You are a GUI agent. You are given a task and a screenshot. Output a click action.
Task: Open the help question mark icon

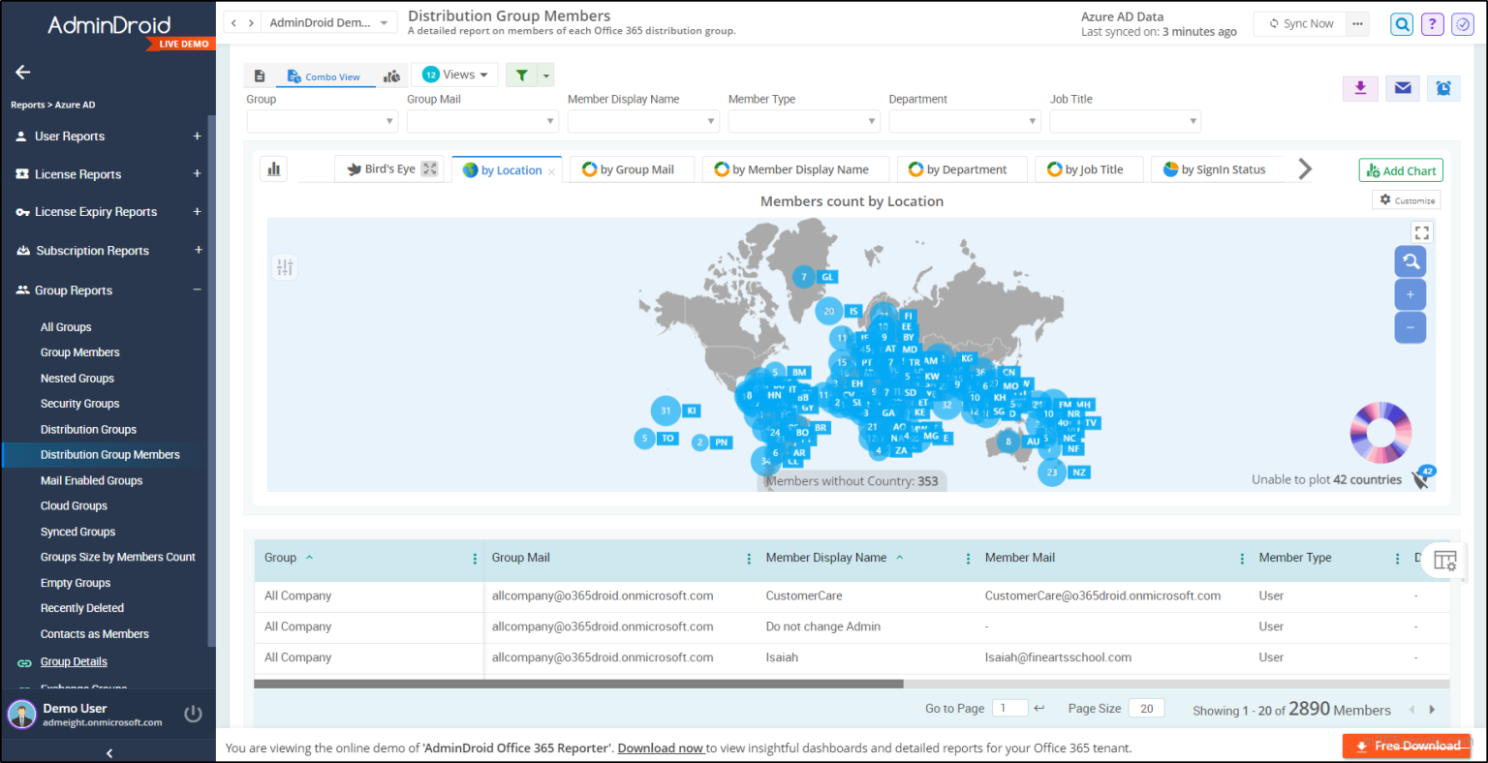point(1433,24)
